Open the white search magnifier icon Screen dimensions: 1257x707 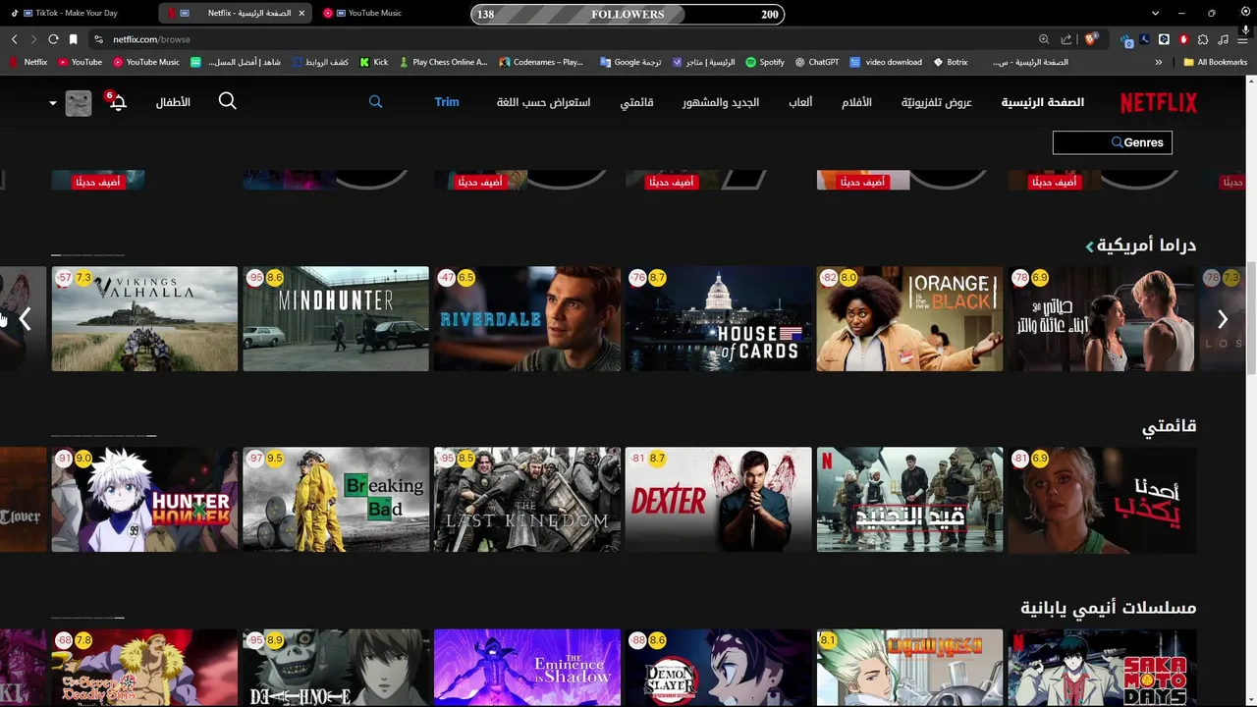click(227, 101)
